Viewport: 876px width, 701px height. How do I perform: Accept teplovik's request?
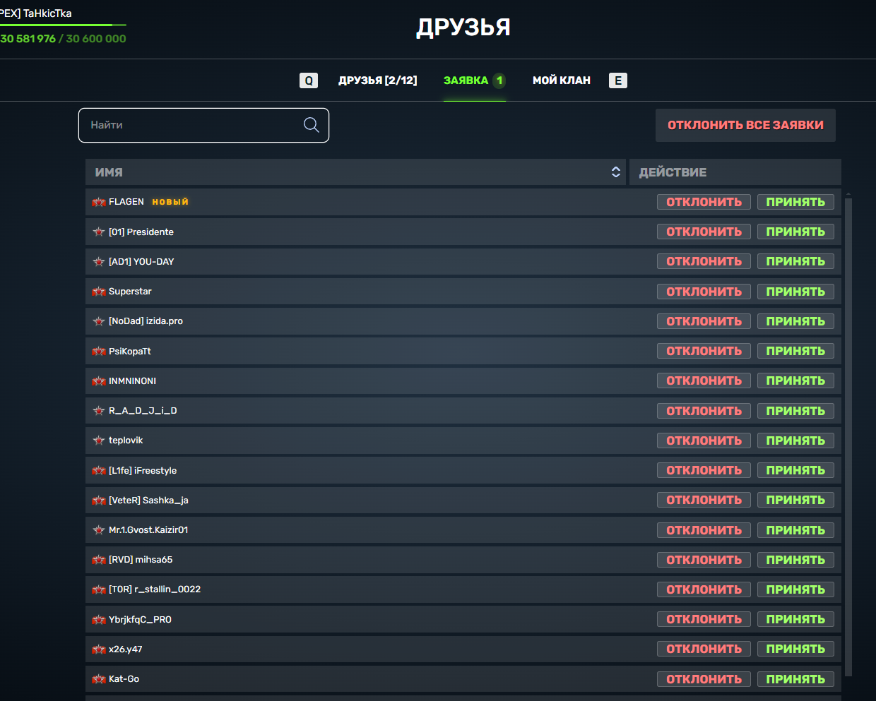pyautogui.click(x=795, y=441)
